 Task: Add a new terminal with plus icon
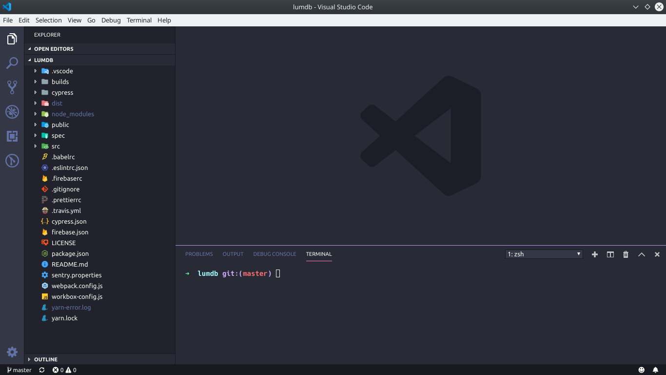[x=595, y=254]
